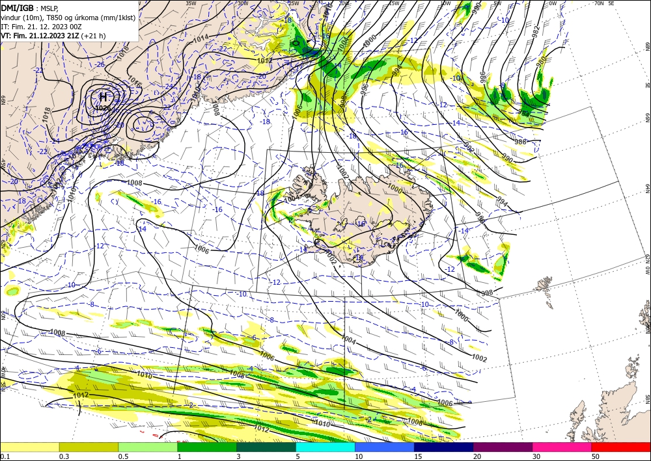Click the "15" legend scale value

[x=418, y=456]
